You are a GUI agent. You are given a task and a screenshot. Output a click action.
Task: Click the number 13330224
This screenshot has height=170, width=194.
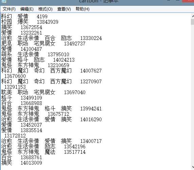click(x=91, y=38)
